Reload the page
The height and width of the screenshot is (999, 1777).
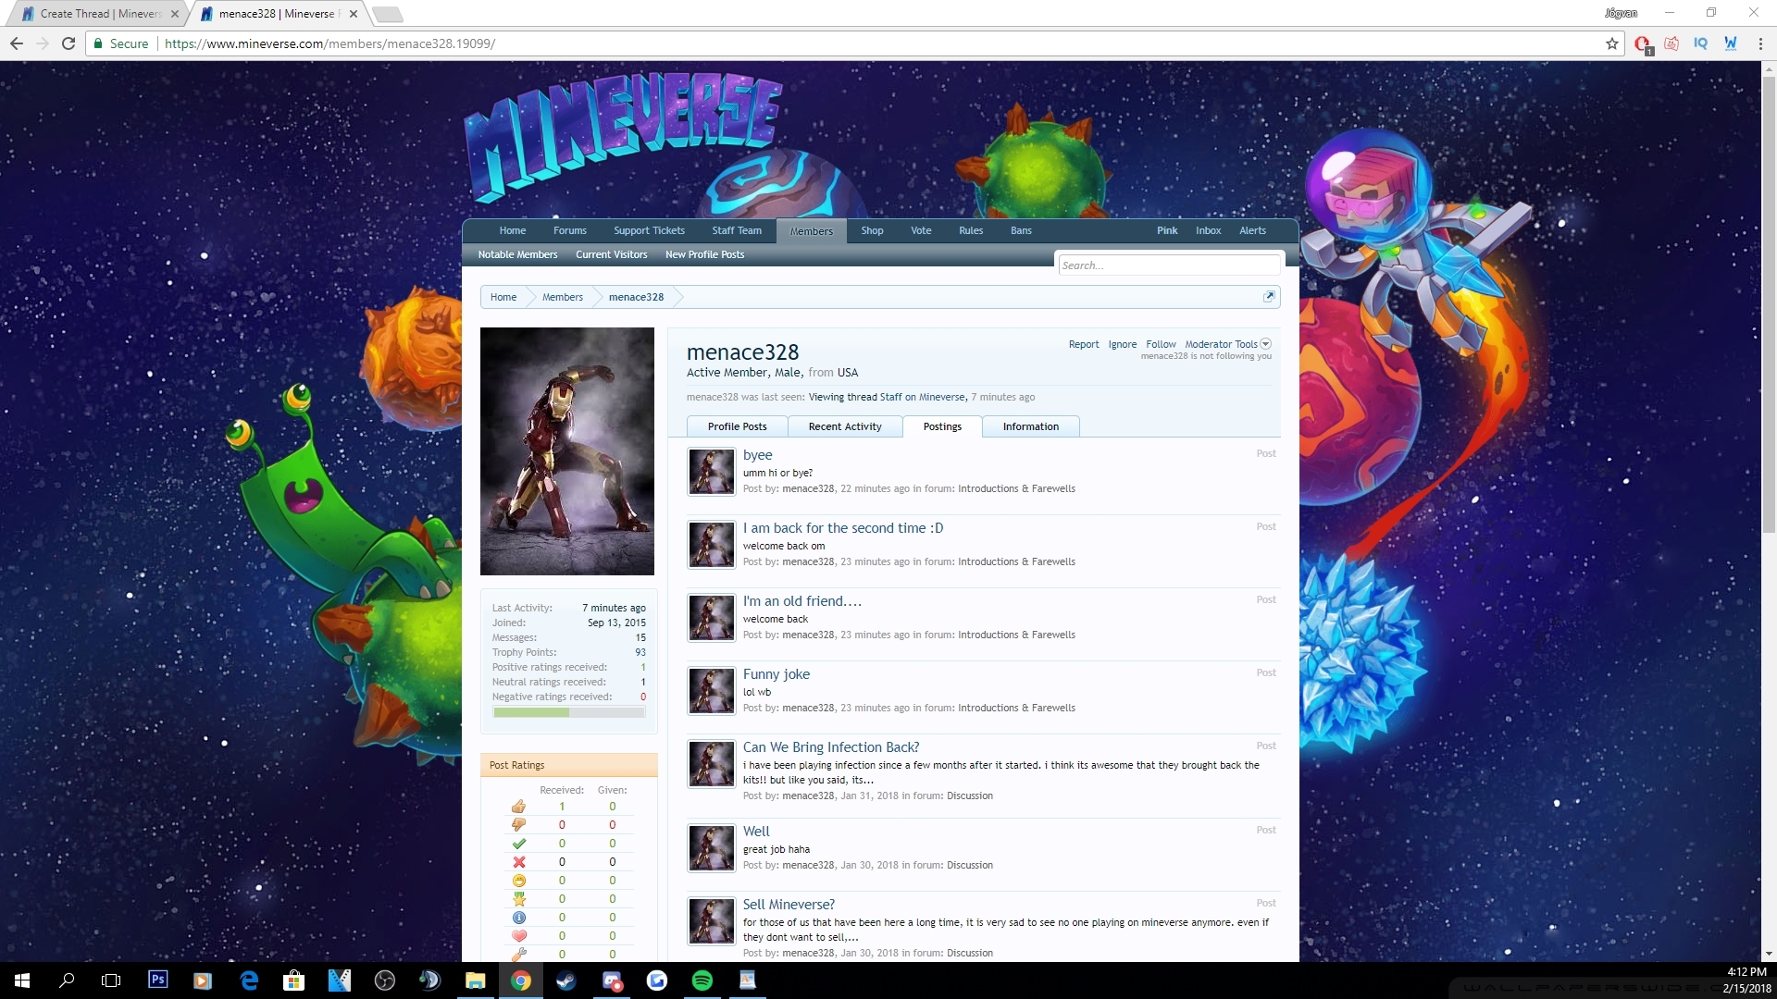68,43
